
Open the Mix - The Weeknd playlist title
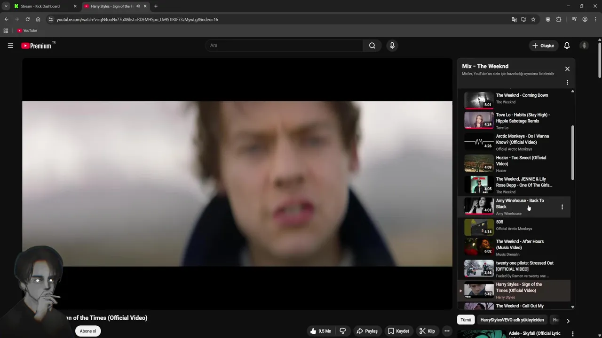click(x=485, y=66)
